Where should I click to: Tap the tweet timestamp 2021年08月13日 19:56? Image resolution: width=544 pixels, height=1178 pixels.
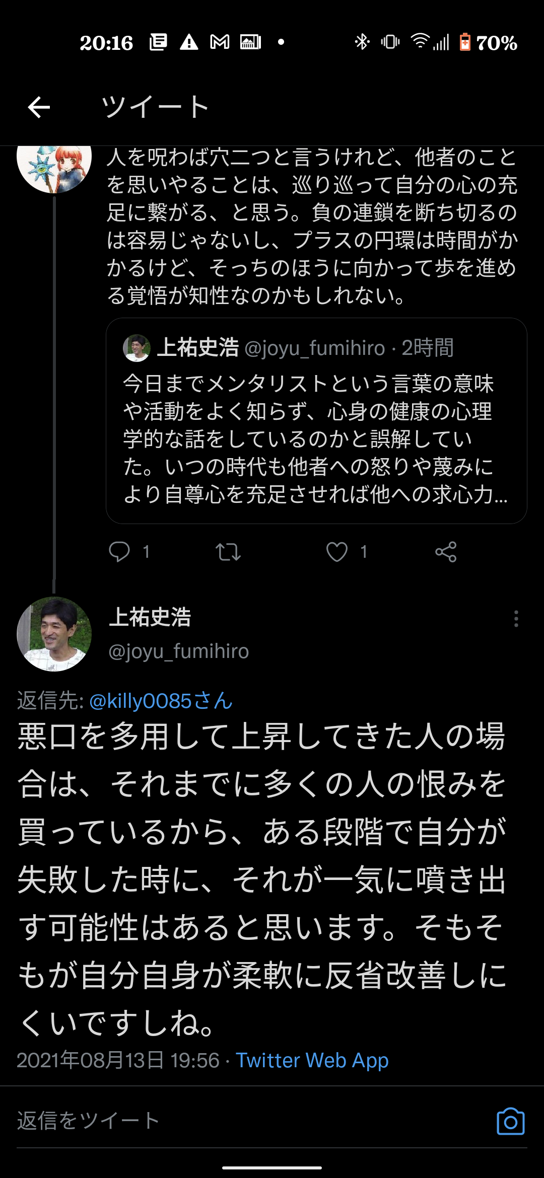point(118,1060)
